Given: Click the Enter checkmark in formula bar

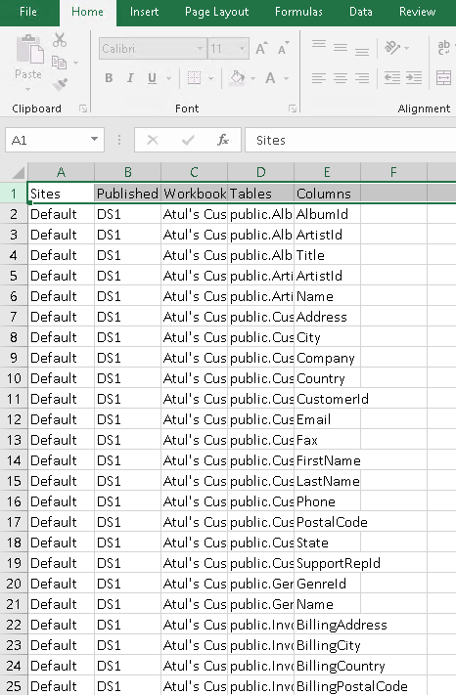Looking at the screenshot, I should pyautogui.click(x=188, y=140).
